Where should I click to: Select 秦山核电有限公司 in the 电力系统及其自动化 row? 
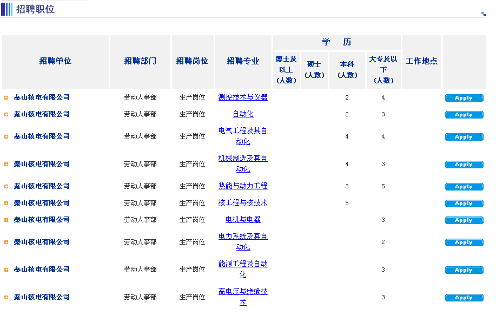coord(42,242)
